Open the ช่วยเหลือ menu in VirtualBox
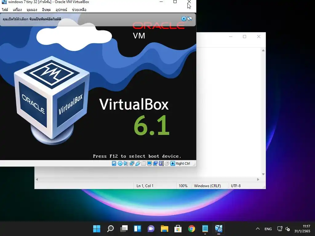Image resolution: width=315 pixels, height=236 pixels. tap(79, 10)
